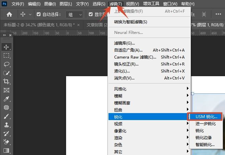Activate the Crop tool
The image size is (225, 155).
coord(6,81)
